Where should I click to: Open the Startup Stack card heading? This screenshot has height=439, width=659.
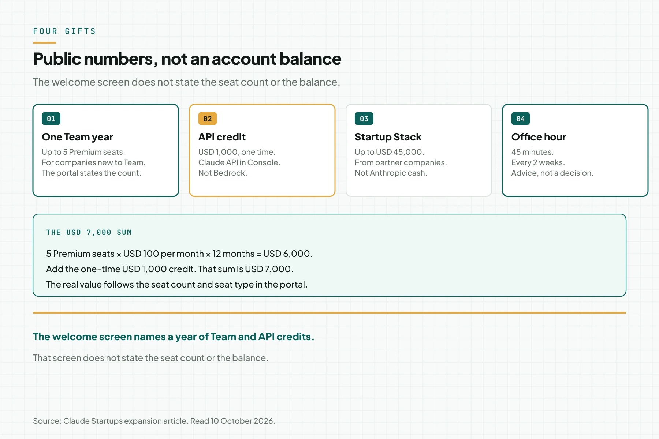coord(388,137)
